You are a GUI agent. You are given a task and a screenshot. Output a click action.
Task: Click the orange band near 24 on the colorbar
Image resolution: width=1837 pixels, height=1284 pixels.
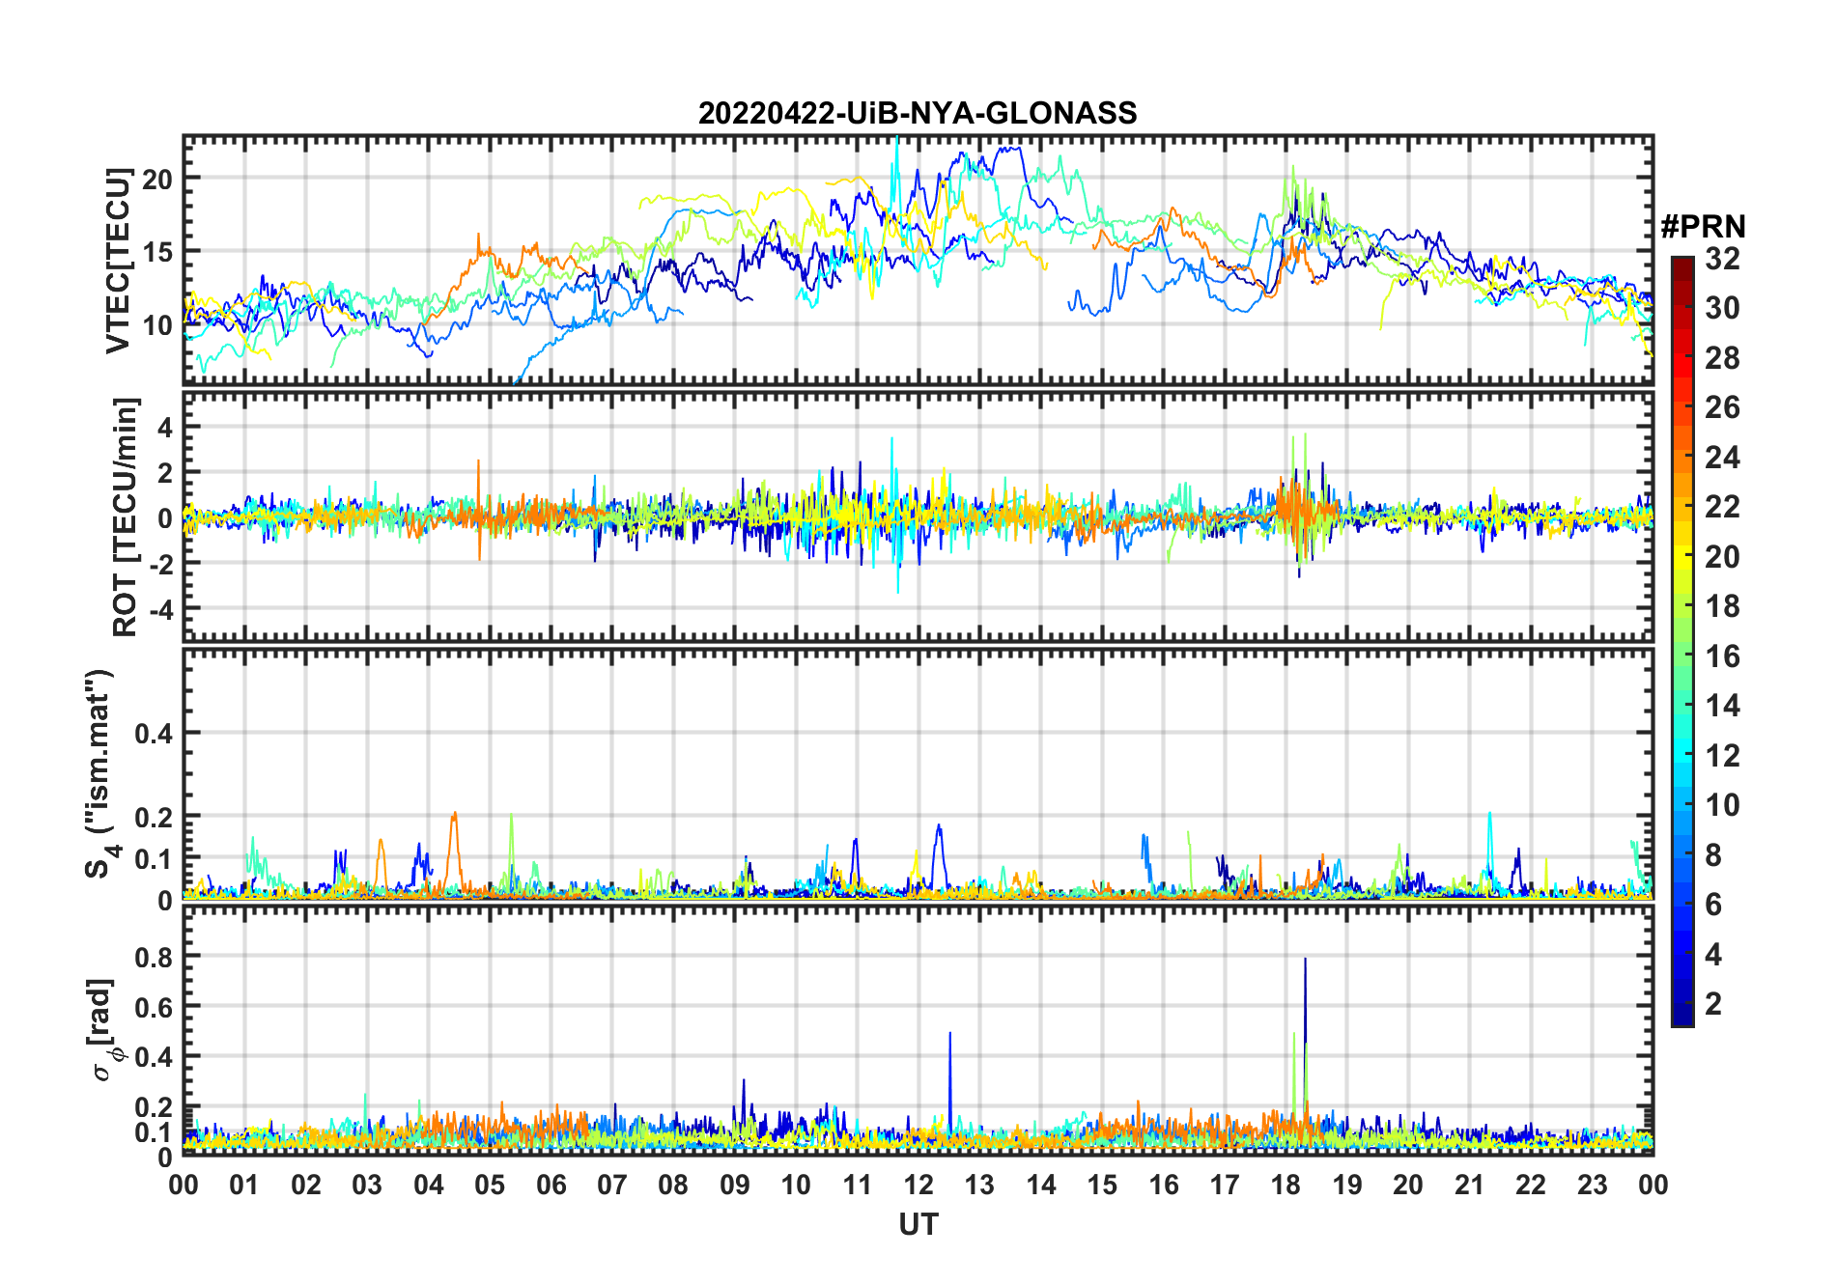1682,457
